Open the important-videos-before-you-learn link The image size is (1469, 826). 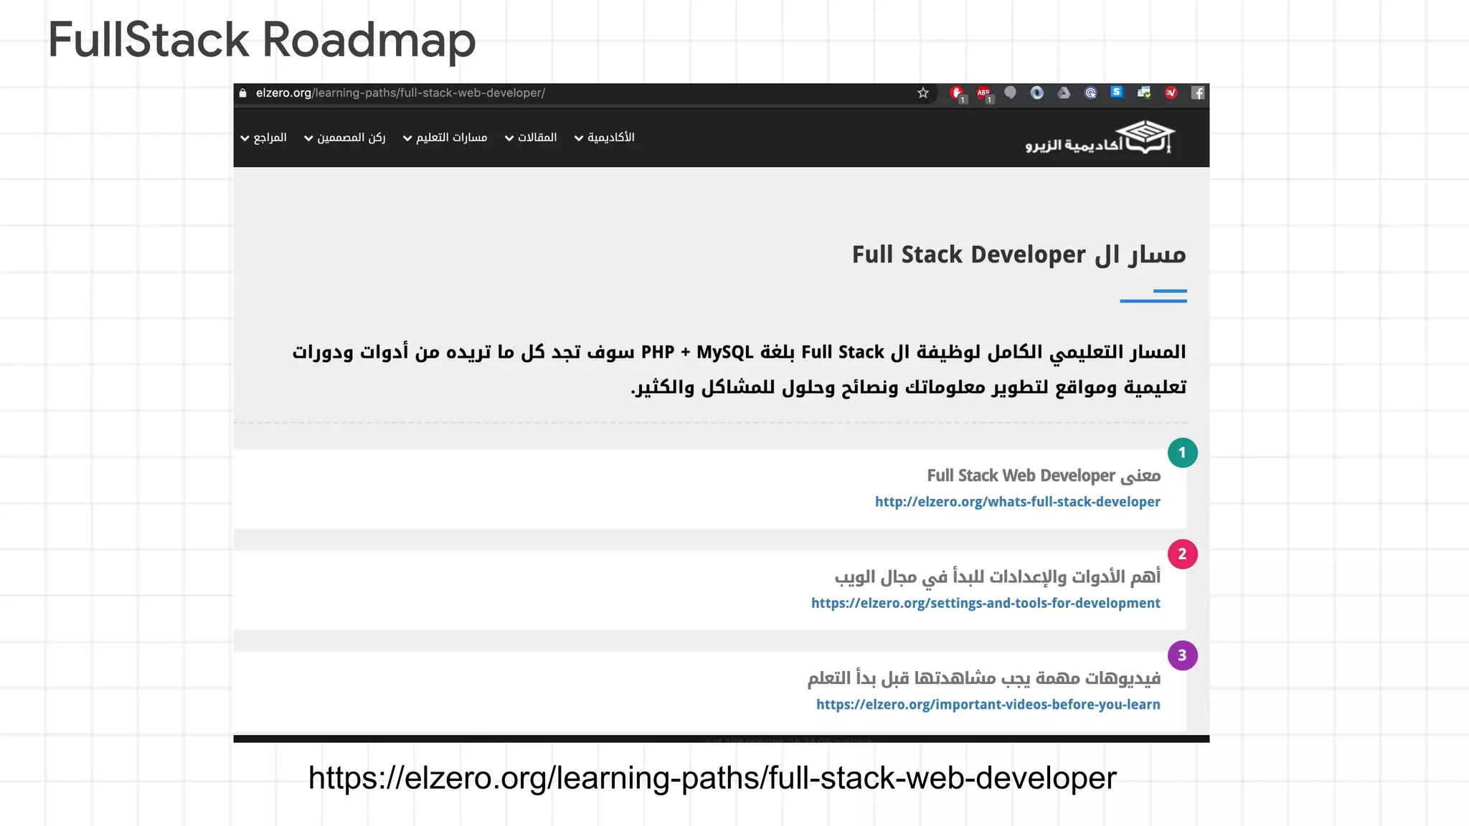coord(988,704)
